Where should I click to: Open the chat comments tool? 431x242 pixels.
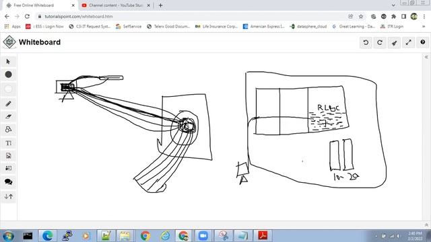pos(8,182)
